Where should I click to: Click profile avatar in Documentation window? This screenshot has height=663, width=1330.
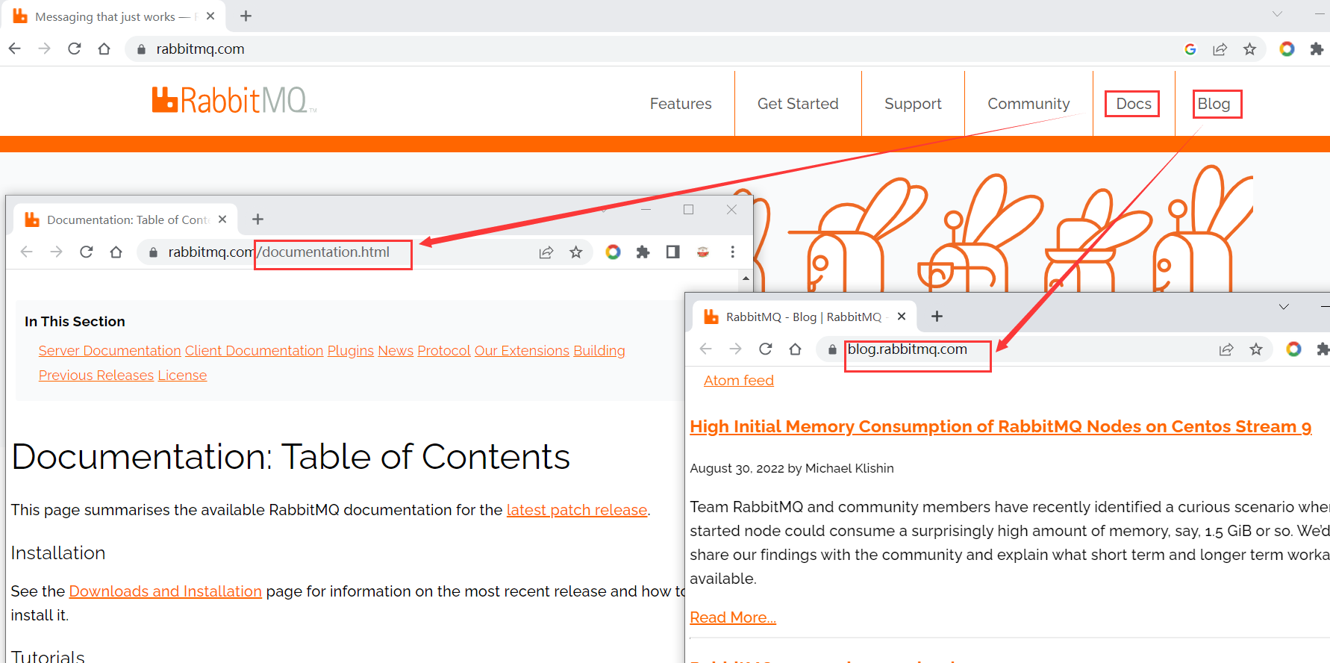702,252
